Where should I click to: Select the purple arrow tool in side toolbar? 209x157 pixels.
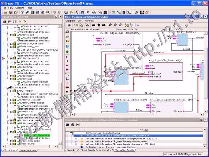[x=67, y=61]
